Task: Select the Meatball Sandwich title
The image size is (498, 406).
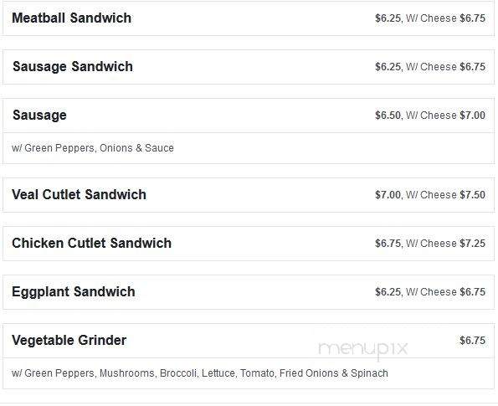Action: pos(71,18)
